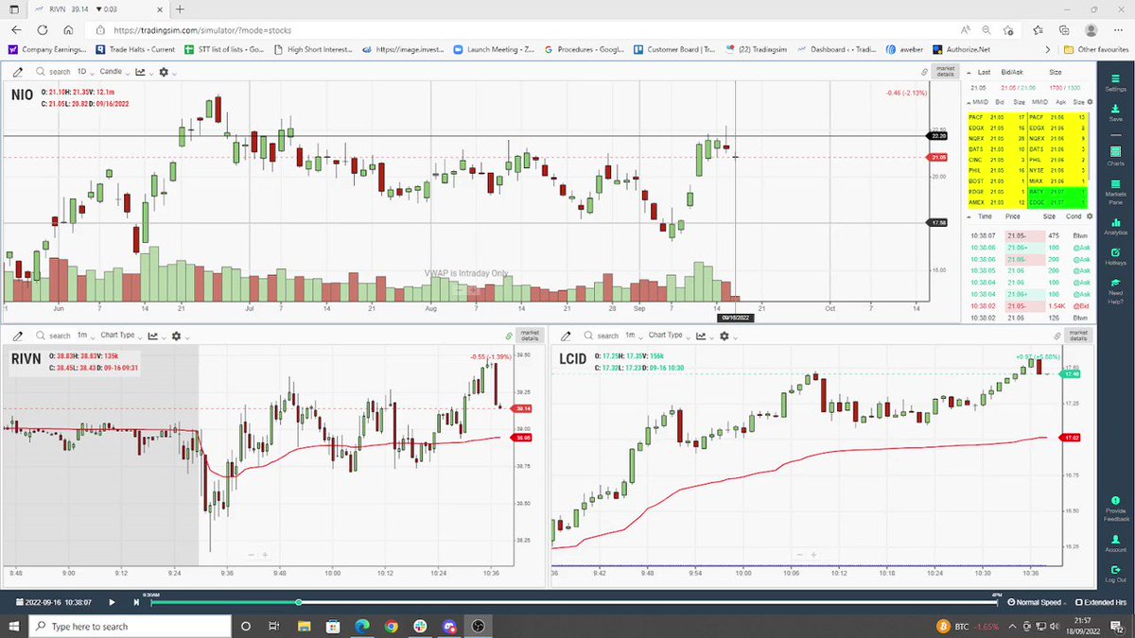Toggle market details on NIO chart
The height and width of the screenshot is (638, 1135).
point(946,72)
